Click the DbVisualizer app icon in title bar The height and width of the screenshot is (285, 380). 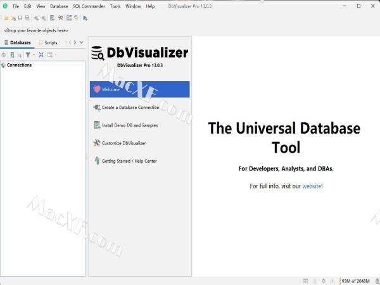(x=5, y=6)
